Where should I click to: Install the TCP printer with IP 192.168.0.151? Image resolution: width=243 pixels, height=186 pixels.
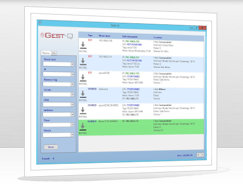pyautogui.click(x=83, y=63)
